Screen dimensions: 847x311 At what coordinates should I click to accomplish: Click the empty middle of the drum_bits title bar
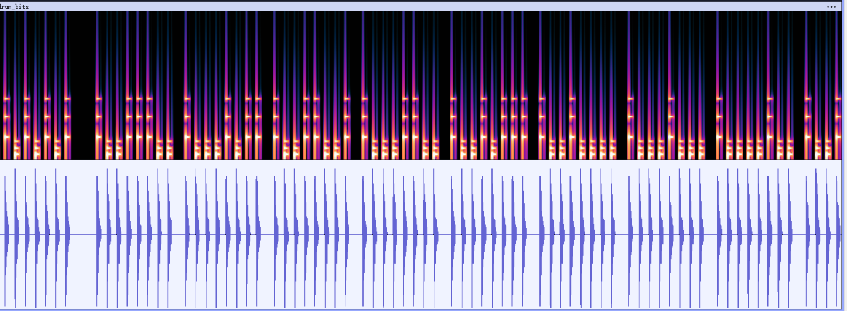(x=419, y=7)
